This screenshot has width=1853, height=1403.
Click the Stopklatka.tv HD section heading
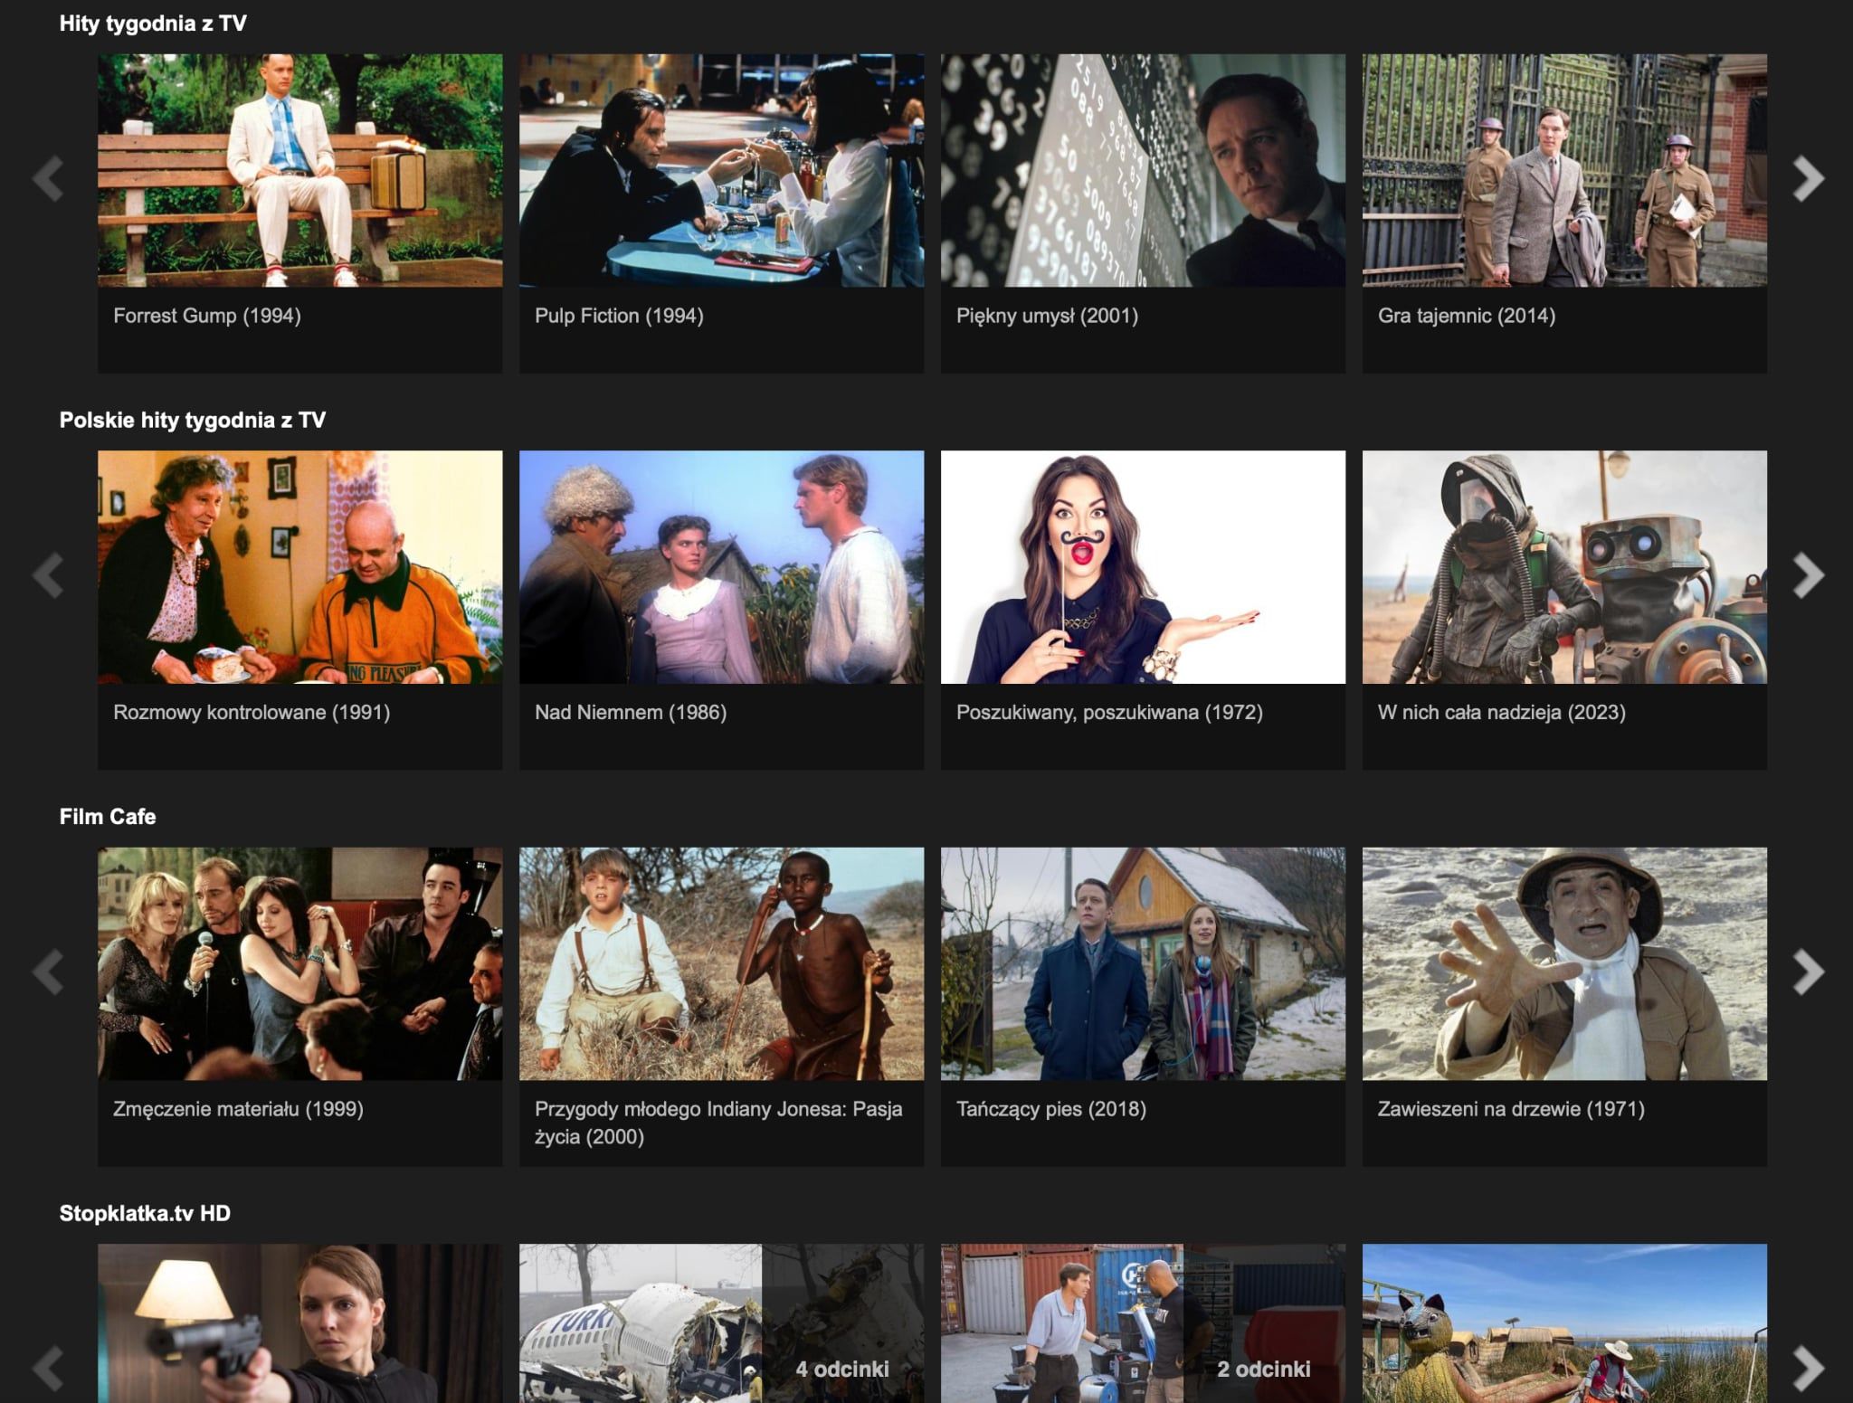point(145,1213)
